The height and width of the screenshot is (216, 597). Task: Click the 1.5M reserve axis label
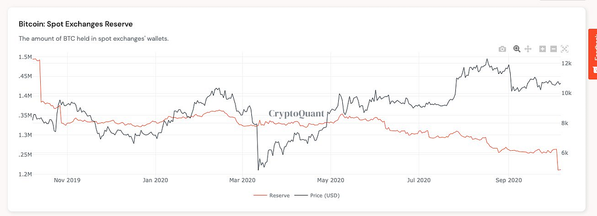click(24, 56)
